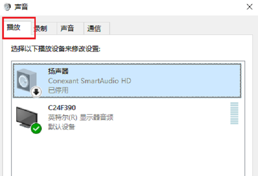Close the 声音 dialog window
The image size is (258, 176).
249,6
